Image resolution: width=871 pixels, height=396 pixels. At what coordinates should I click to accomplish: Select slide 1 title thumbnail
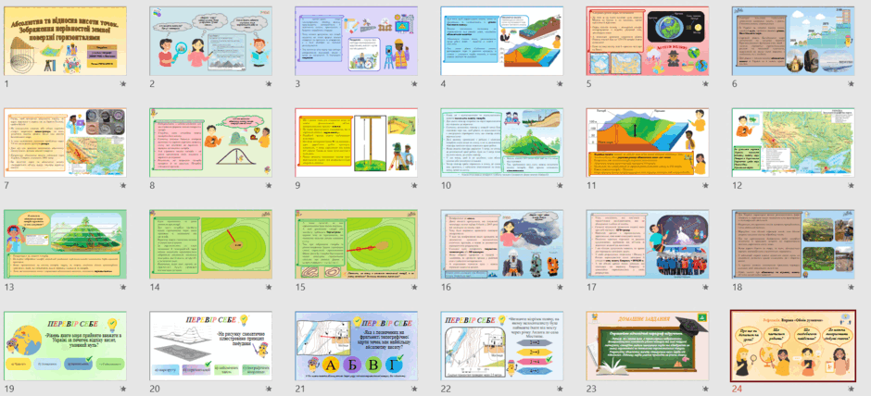pyautogui.click(x=65, y=41)
